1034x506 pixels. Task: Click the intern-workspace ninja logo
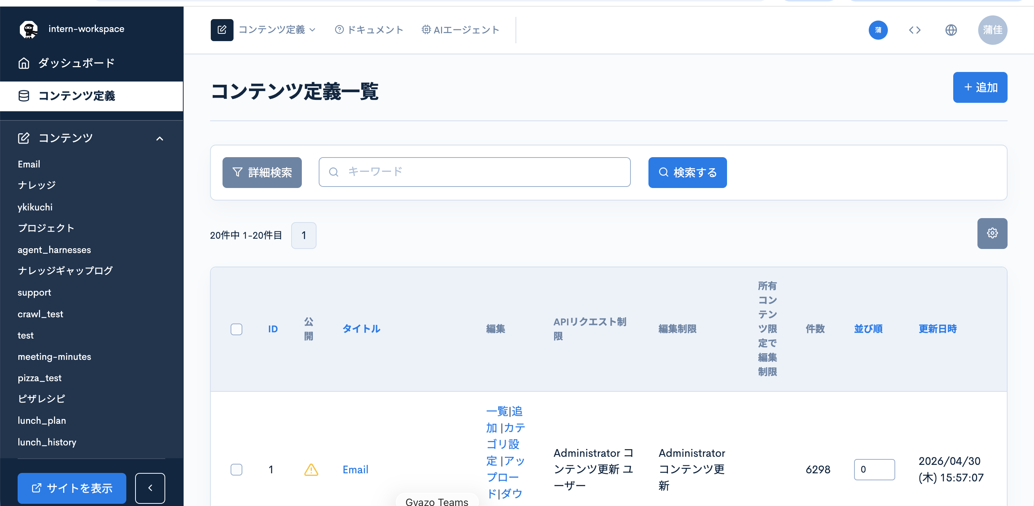point(29,29)
